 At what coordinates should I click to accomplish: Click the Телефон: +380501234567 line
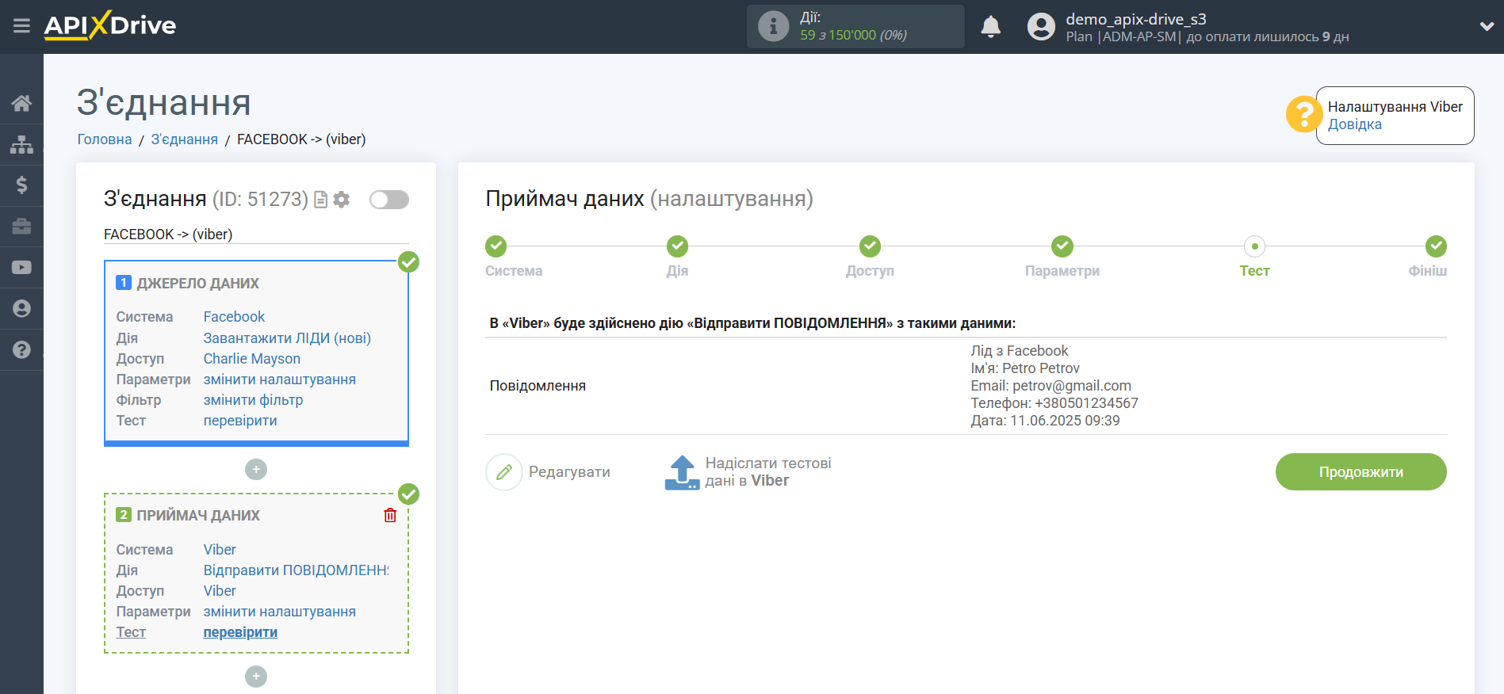(x=1054, y=403)
